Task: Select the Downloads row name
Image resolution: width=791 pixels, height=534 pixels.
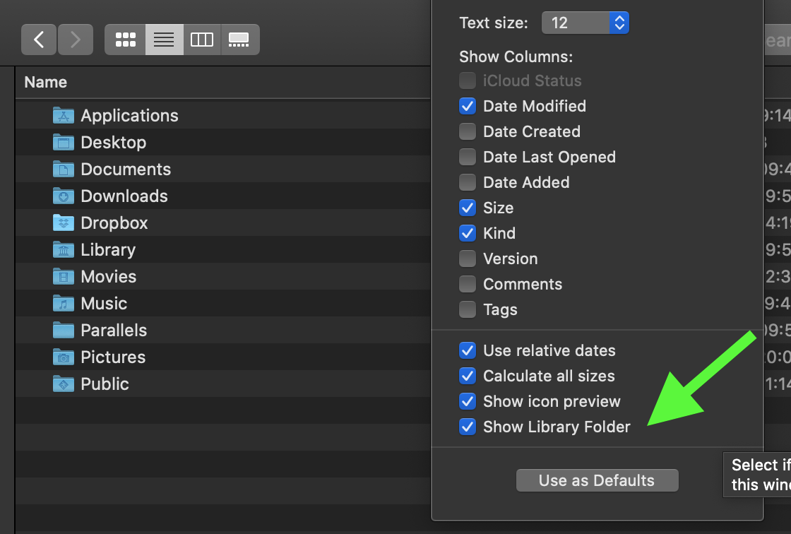Action: [x=124, y=196]
